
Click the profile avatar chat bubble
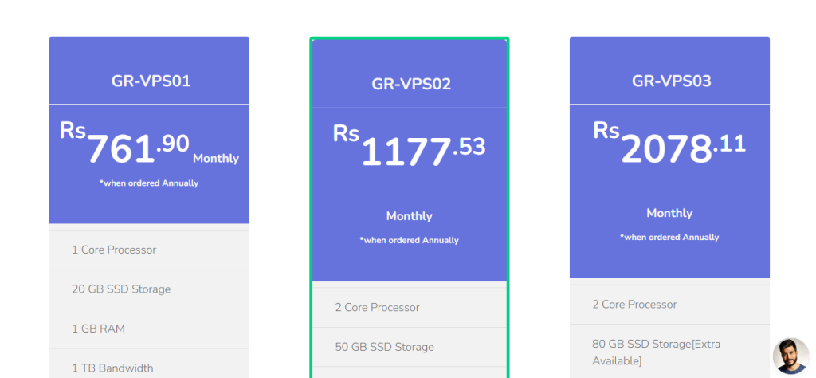coord(790,356)
